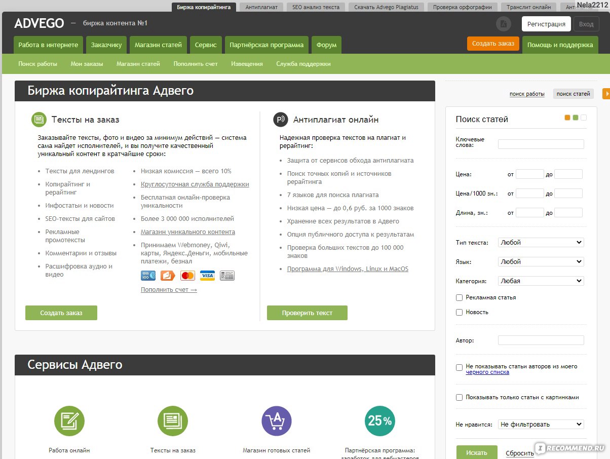Open the Круглосуточная служба поддержки link
The height and width of the screenshot is (459, 610).
click(195, 184)
